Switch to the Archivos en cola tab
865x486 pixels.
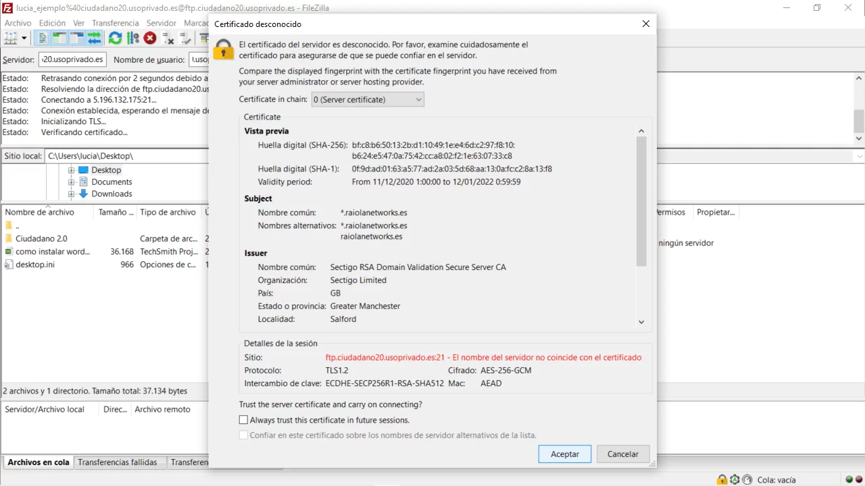[39, 462]
